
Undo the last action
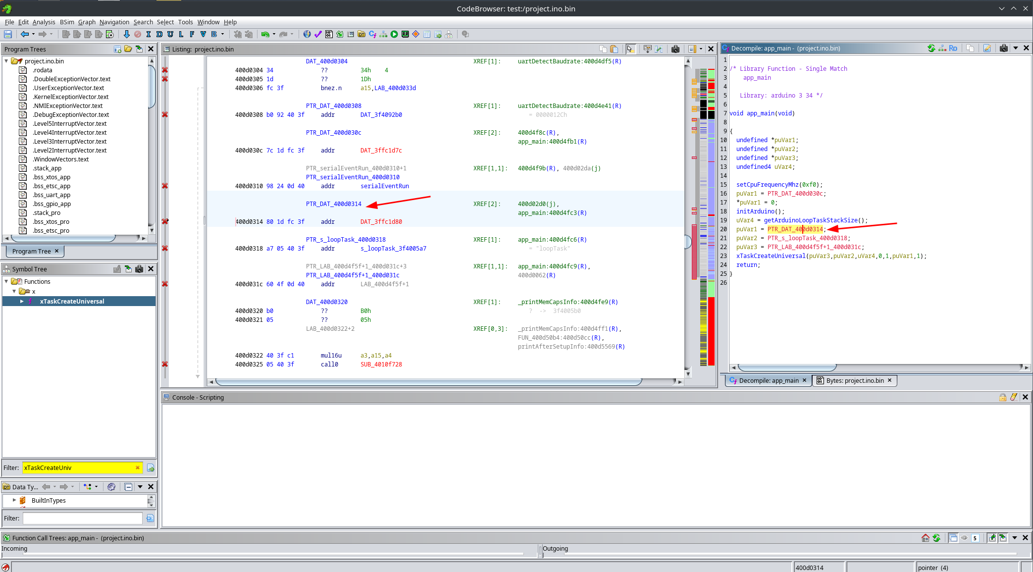point(266,34)
